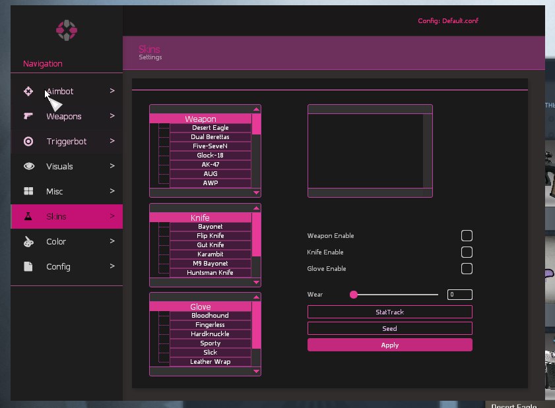Image resolution: width=555 pixels, height=408 pixels.
Task: Select Leather Wrap in Glove list
Action: click(x=211, y=361)
